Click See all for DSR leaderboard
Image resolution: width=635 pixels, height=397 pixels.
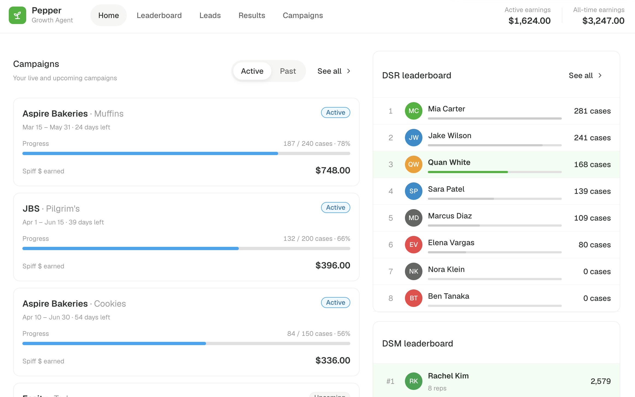[585, 75]
